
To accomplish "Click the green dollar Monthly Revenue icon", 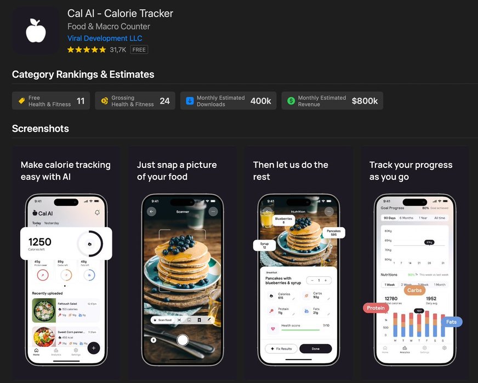I will pos(291,101).
